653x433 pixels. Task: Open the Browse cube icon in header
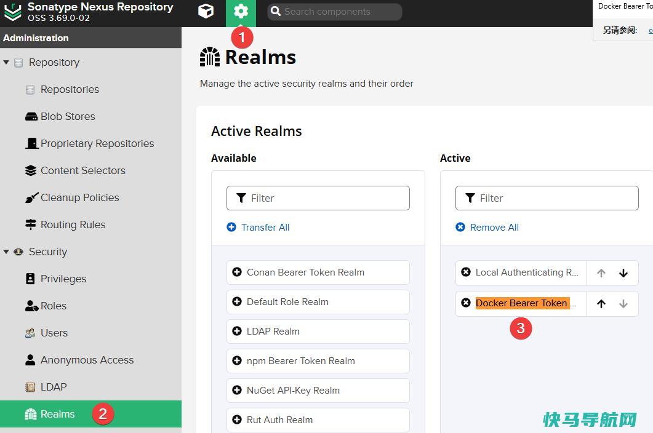pyautogui.click(x=206, y=11)
